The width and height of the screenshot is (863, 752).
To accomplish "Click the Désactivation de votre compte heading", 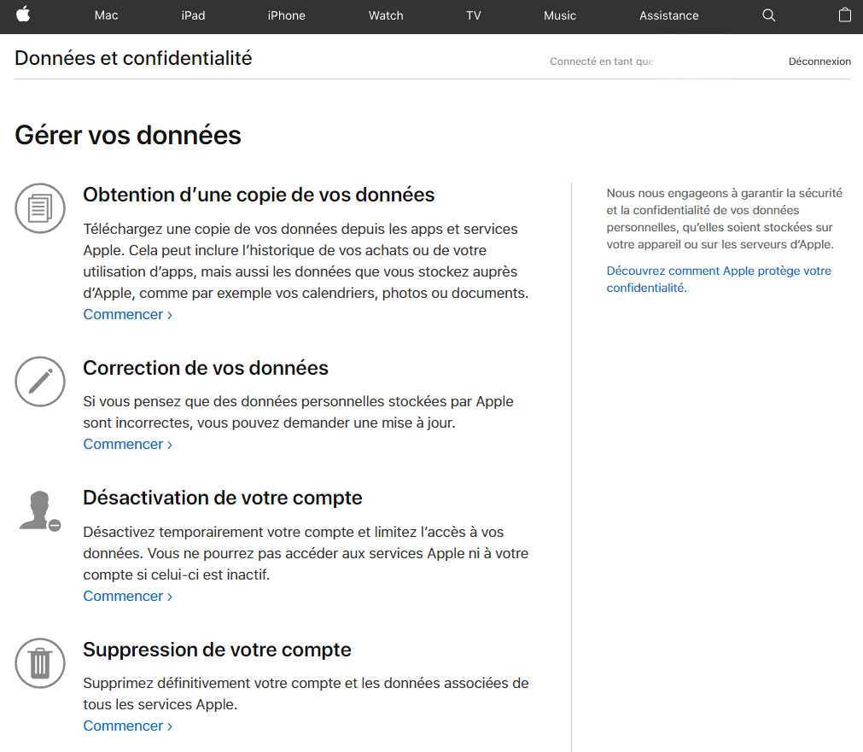I will coord(222,498).
